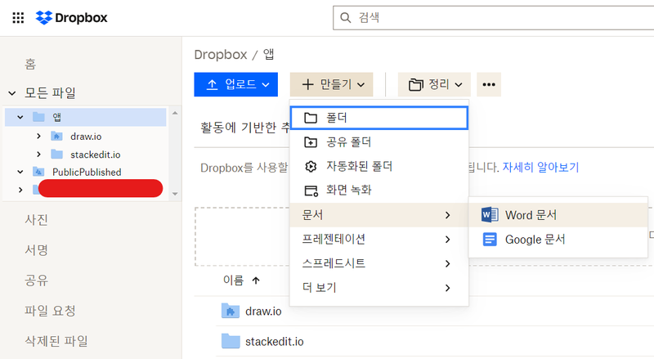
Task: Click the Dropbox breadcrumb link
Action: point(221,54)
